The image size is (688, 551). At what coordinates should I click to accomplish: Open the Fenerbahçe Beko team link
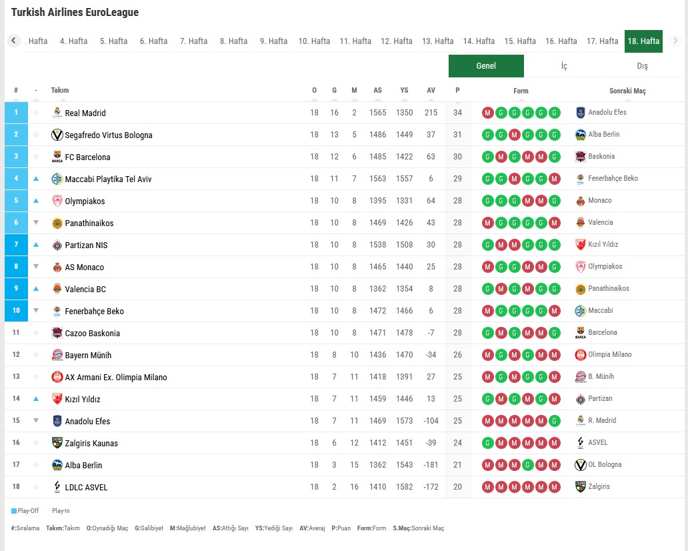[x=94, y=312]
